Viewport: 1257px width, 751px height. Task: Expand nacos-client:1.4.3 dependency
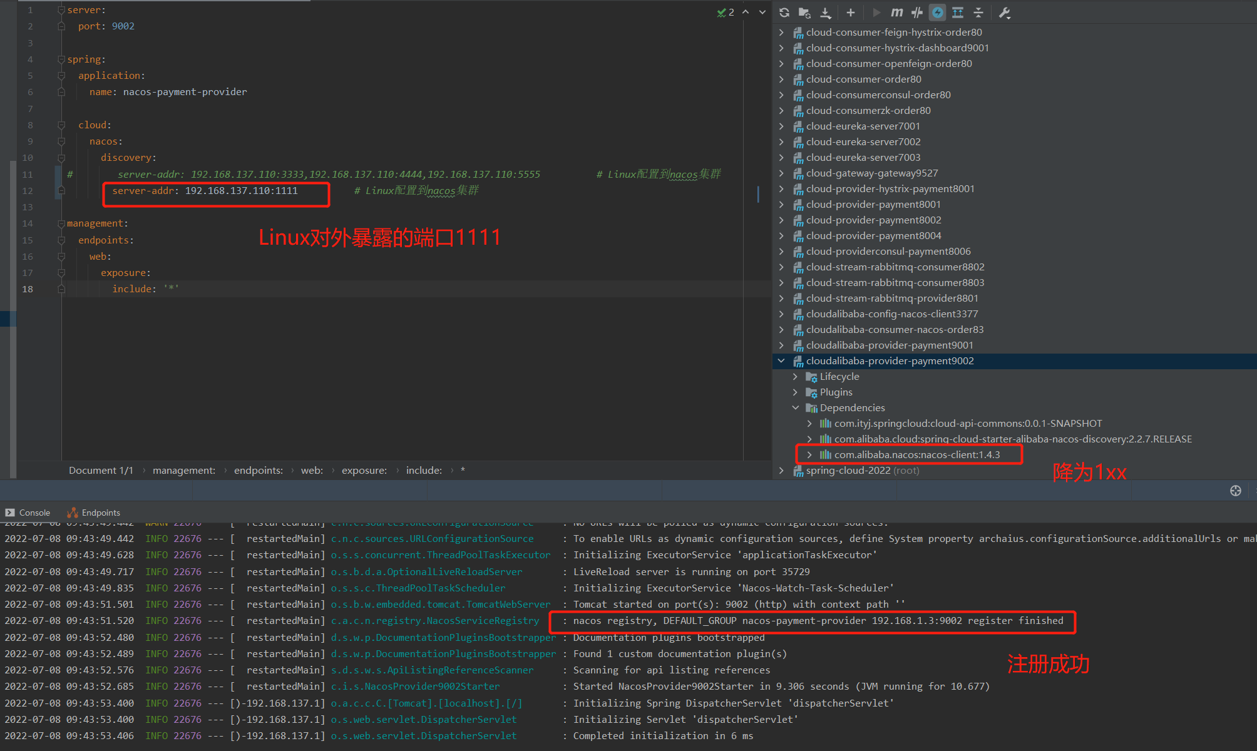tap(809, 454)
